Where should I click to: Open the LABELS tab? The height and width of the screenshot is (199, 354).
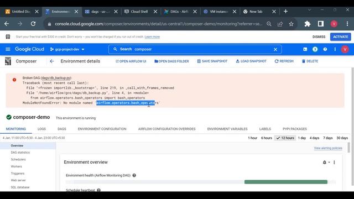(x=265, y=129)
